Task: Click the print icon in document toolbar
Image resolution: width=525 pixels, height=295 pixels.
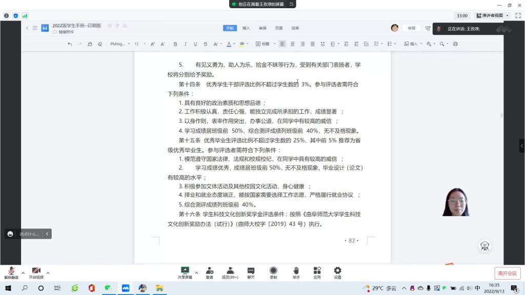Action: [x=455, y=44]
